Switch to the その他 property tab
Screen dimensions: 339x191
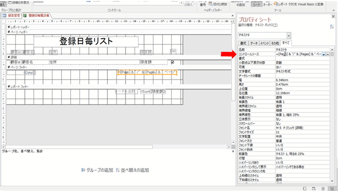275,44
